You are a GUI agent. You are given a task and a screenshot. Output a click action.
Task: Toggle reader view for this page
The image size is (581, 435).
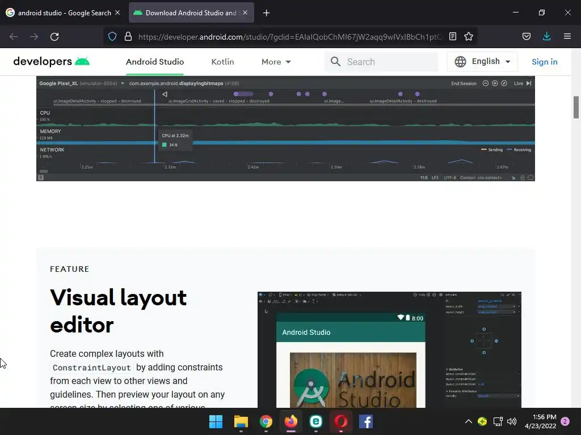click(x=452, y=36)
